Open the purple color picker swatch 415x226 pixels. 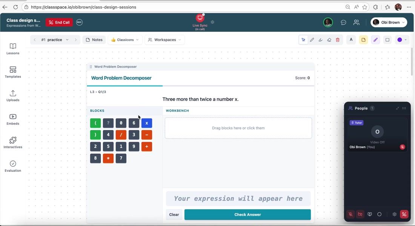pos(400,40)
